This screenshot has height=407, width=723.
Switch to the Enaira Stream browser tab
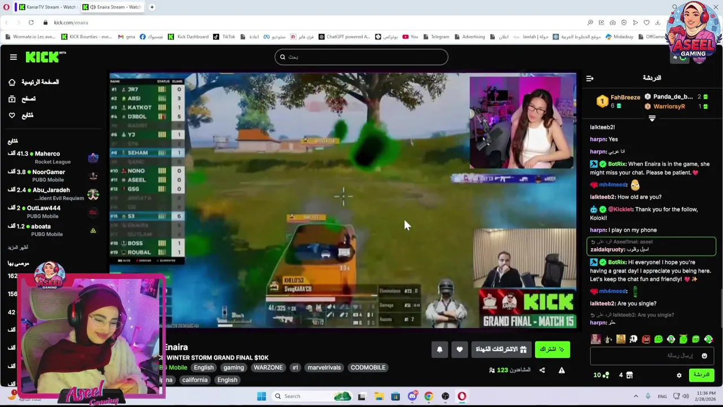coord(113,7)
